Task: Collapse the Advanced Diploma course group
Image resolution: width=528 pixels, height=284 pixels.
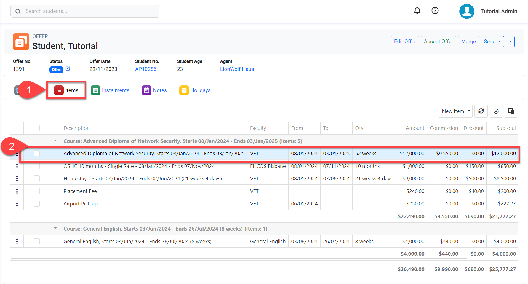Action: (x=55, y=141)
